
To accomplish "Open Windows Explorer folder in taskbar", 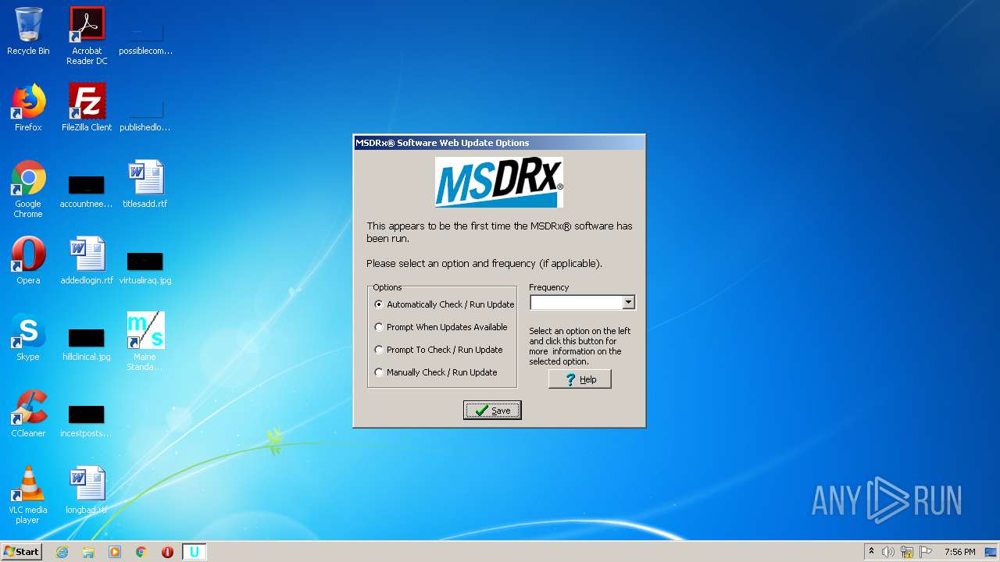I will pos(88,552).
